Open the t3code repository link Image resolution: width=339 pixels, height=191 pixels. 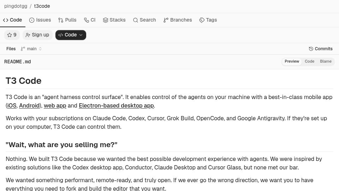[42, 6]
